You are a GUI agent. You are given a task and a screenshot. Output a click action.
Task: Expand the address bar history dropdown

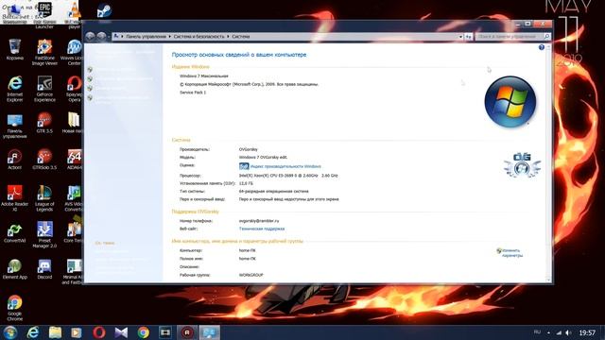pos(460,37)
